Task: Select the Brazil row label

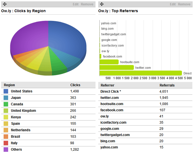Action: click(15, 137)
